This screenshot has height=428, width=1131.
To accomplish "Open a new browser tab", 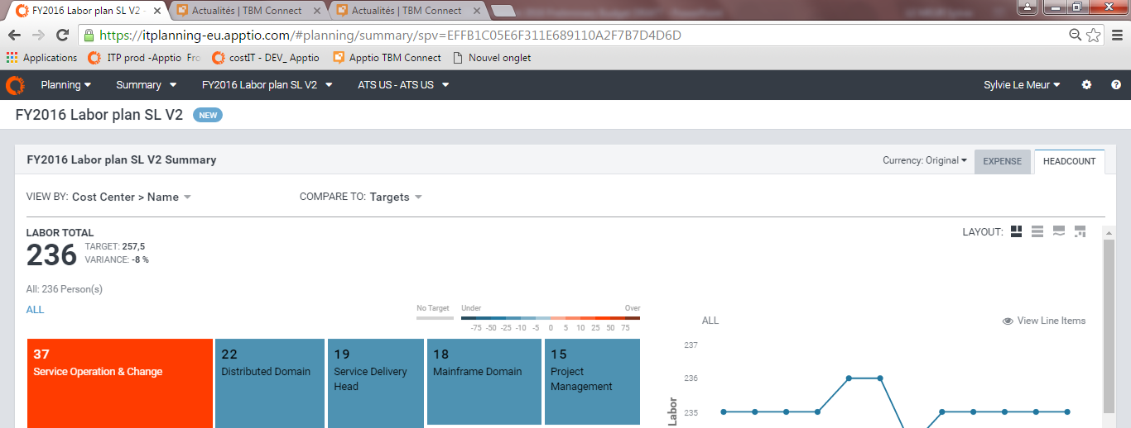I will (x=503, y=11).
